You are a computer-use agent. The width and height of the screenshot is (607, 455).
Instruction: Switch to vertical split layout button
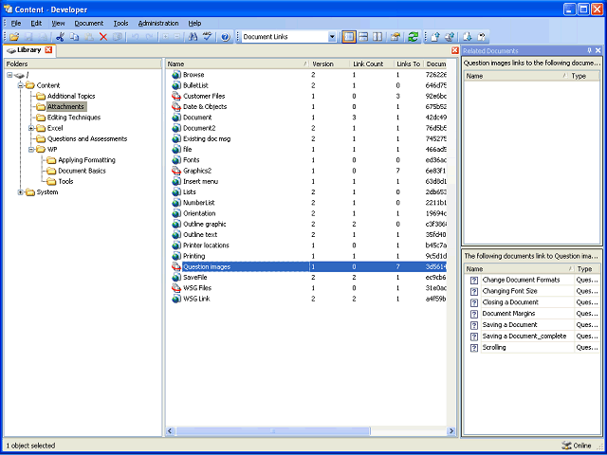click(x=377, y=37)
